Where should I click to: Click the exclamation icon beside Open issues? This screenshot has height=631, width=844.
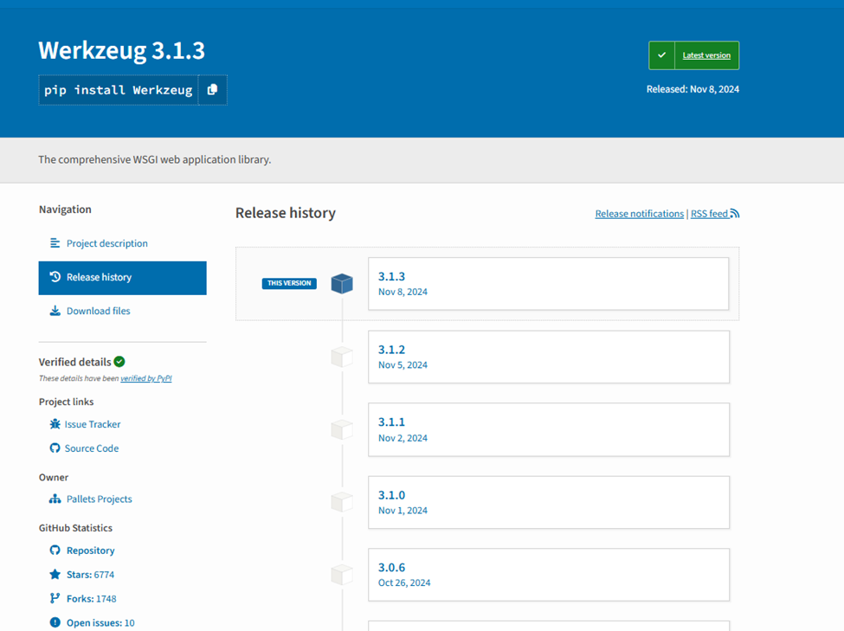(x=55, y=622)
